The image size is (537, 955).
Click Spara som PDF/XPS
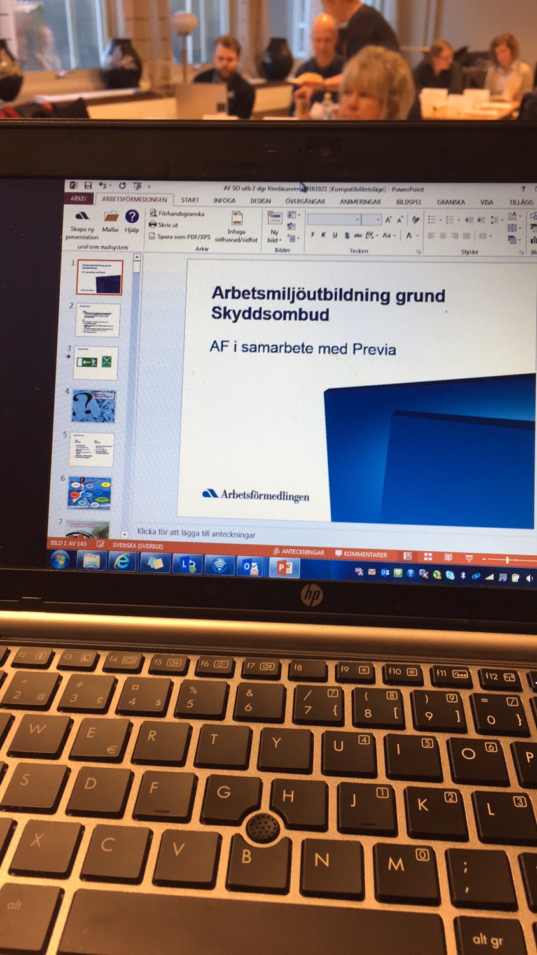coord(180,236)
